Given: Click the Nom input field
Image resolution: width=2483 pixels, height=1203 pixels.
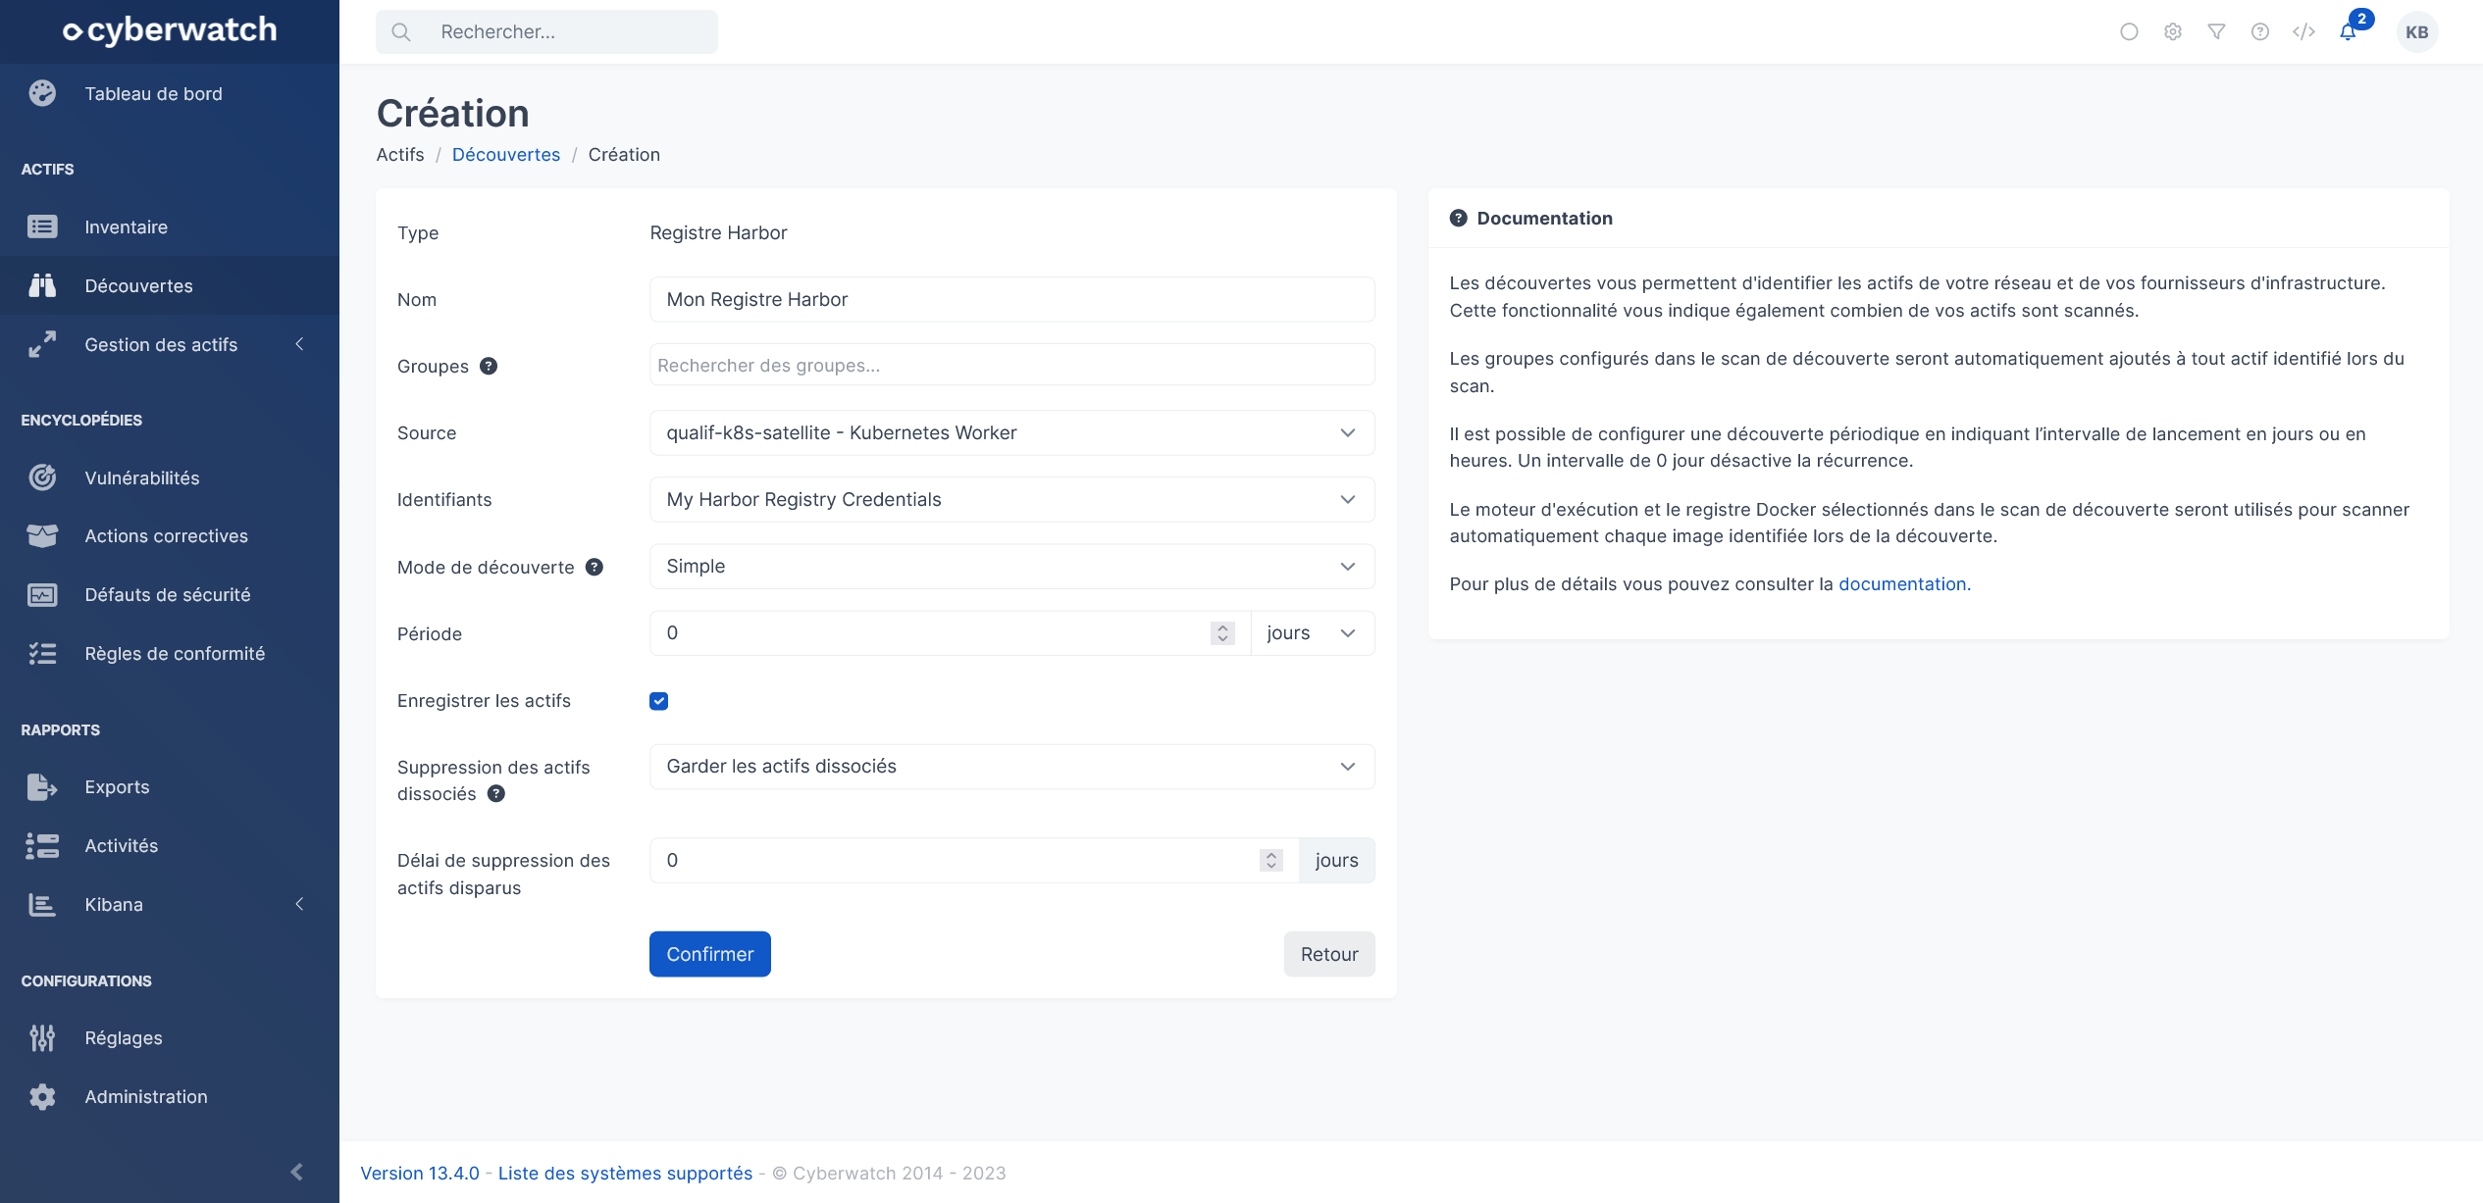Looking at the screenshot, I should click(1012, 299).
